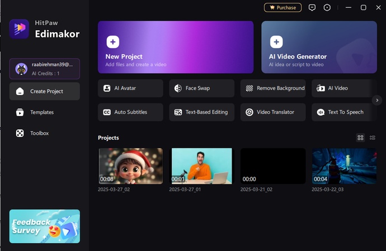Select Create Project in the sidebar
This screenshot has width=386, height=251.
tap(44, 91)
